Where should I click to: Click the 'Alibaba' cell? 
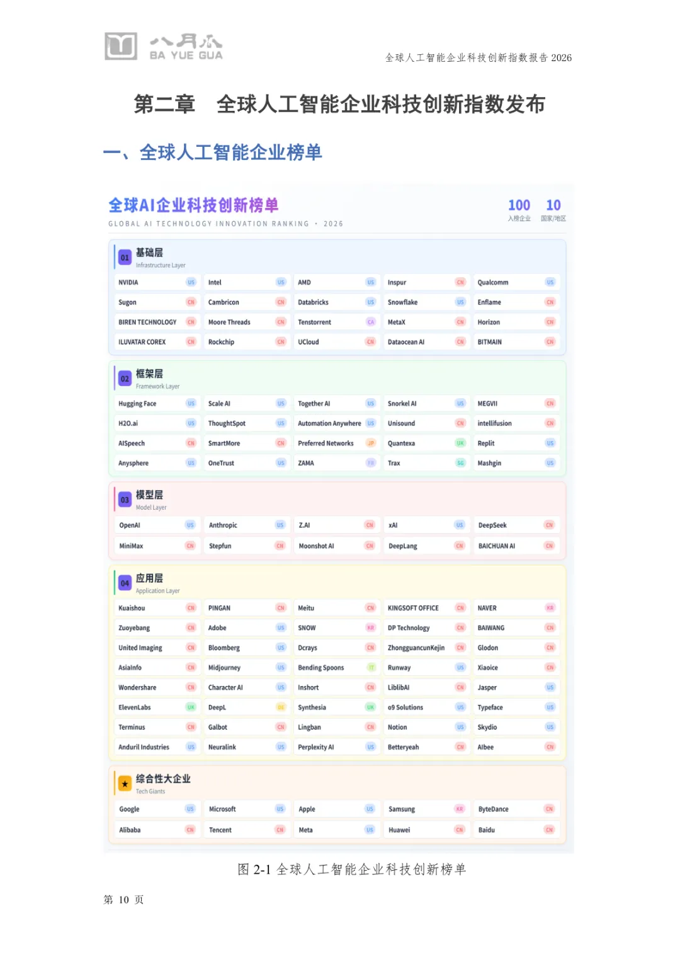157,830
